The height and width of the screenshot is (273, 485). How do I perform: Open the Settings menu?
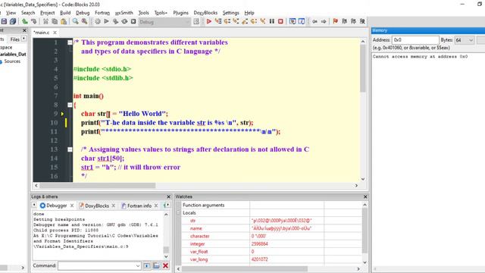tap(230, 13)
